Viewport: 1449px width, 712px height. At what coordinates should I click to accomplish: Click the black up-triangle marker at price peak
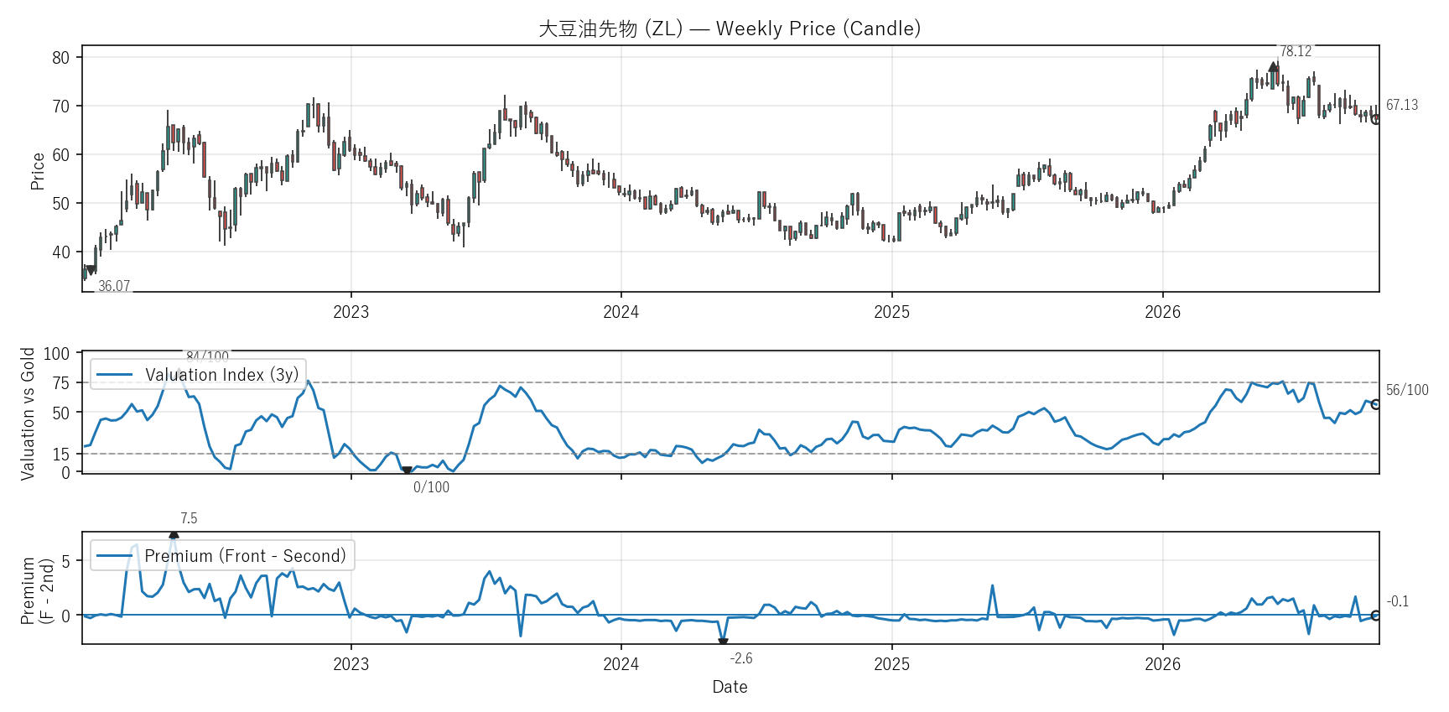point(1273,67)
